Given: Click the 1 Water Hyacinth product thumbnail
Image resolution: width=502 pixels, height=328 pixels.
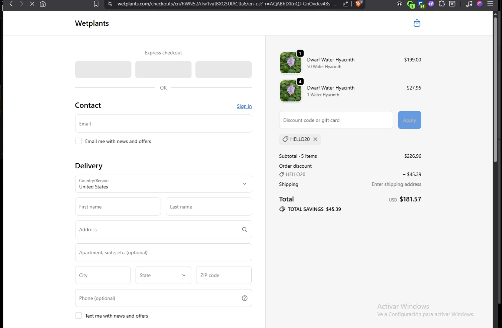Looking at the screenshot, I should point(290,91).
